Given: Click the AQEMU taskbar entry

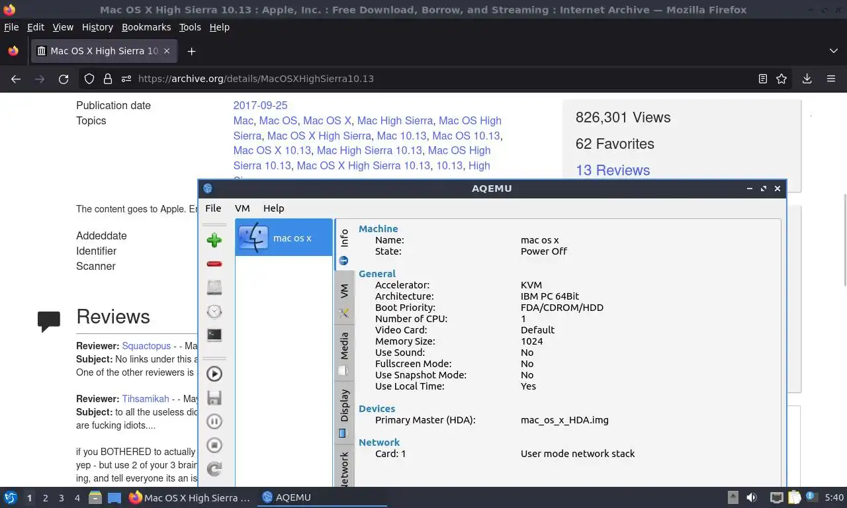Looking at the screenshot, I should (322, 497).
